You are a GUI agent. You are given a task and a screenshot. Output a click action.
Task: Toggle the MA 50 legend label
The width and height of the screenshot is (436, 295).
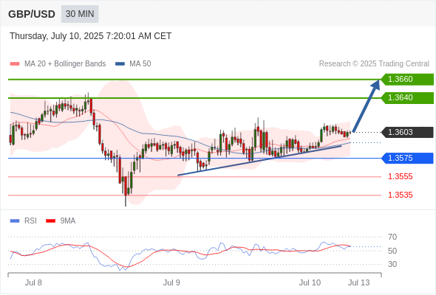[x=140, y=64]
